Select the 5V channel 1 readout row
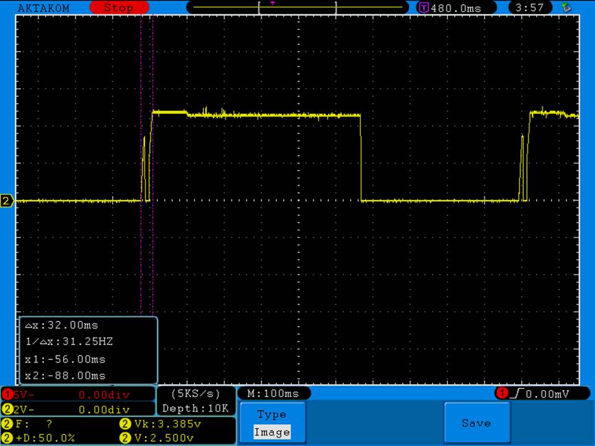The width and height of the screenshot is (595, 446). tap(77, 394)
